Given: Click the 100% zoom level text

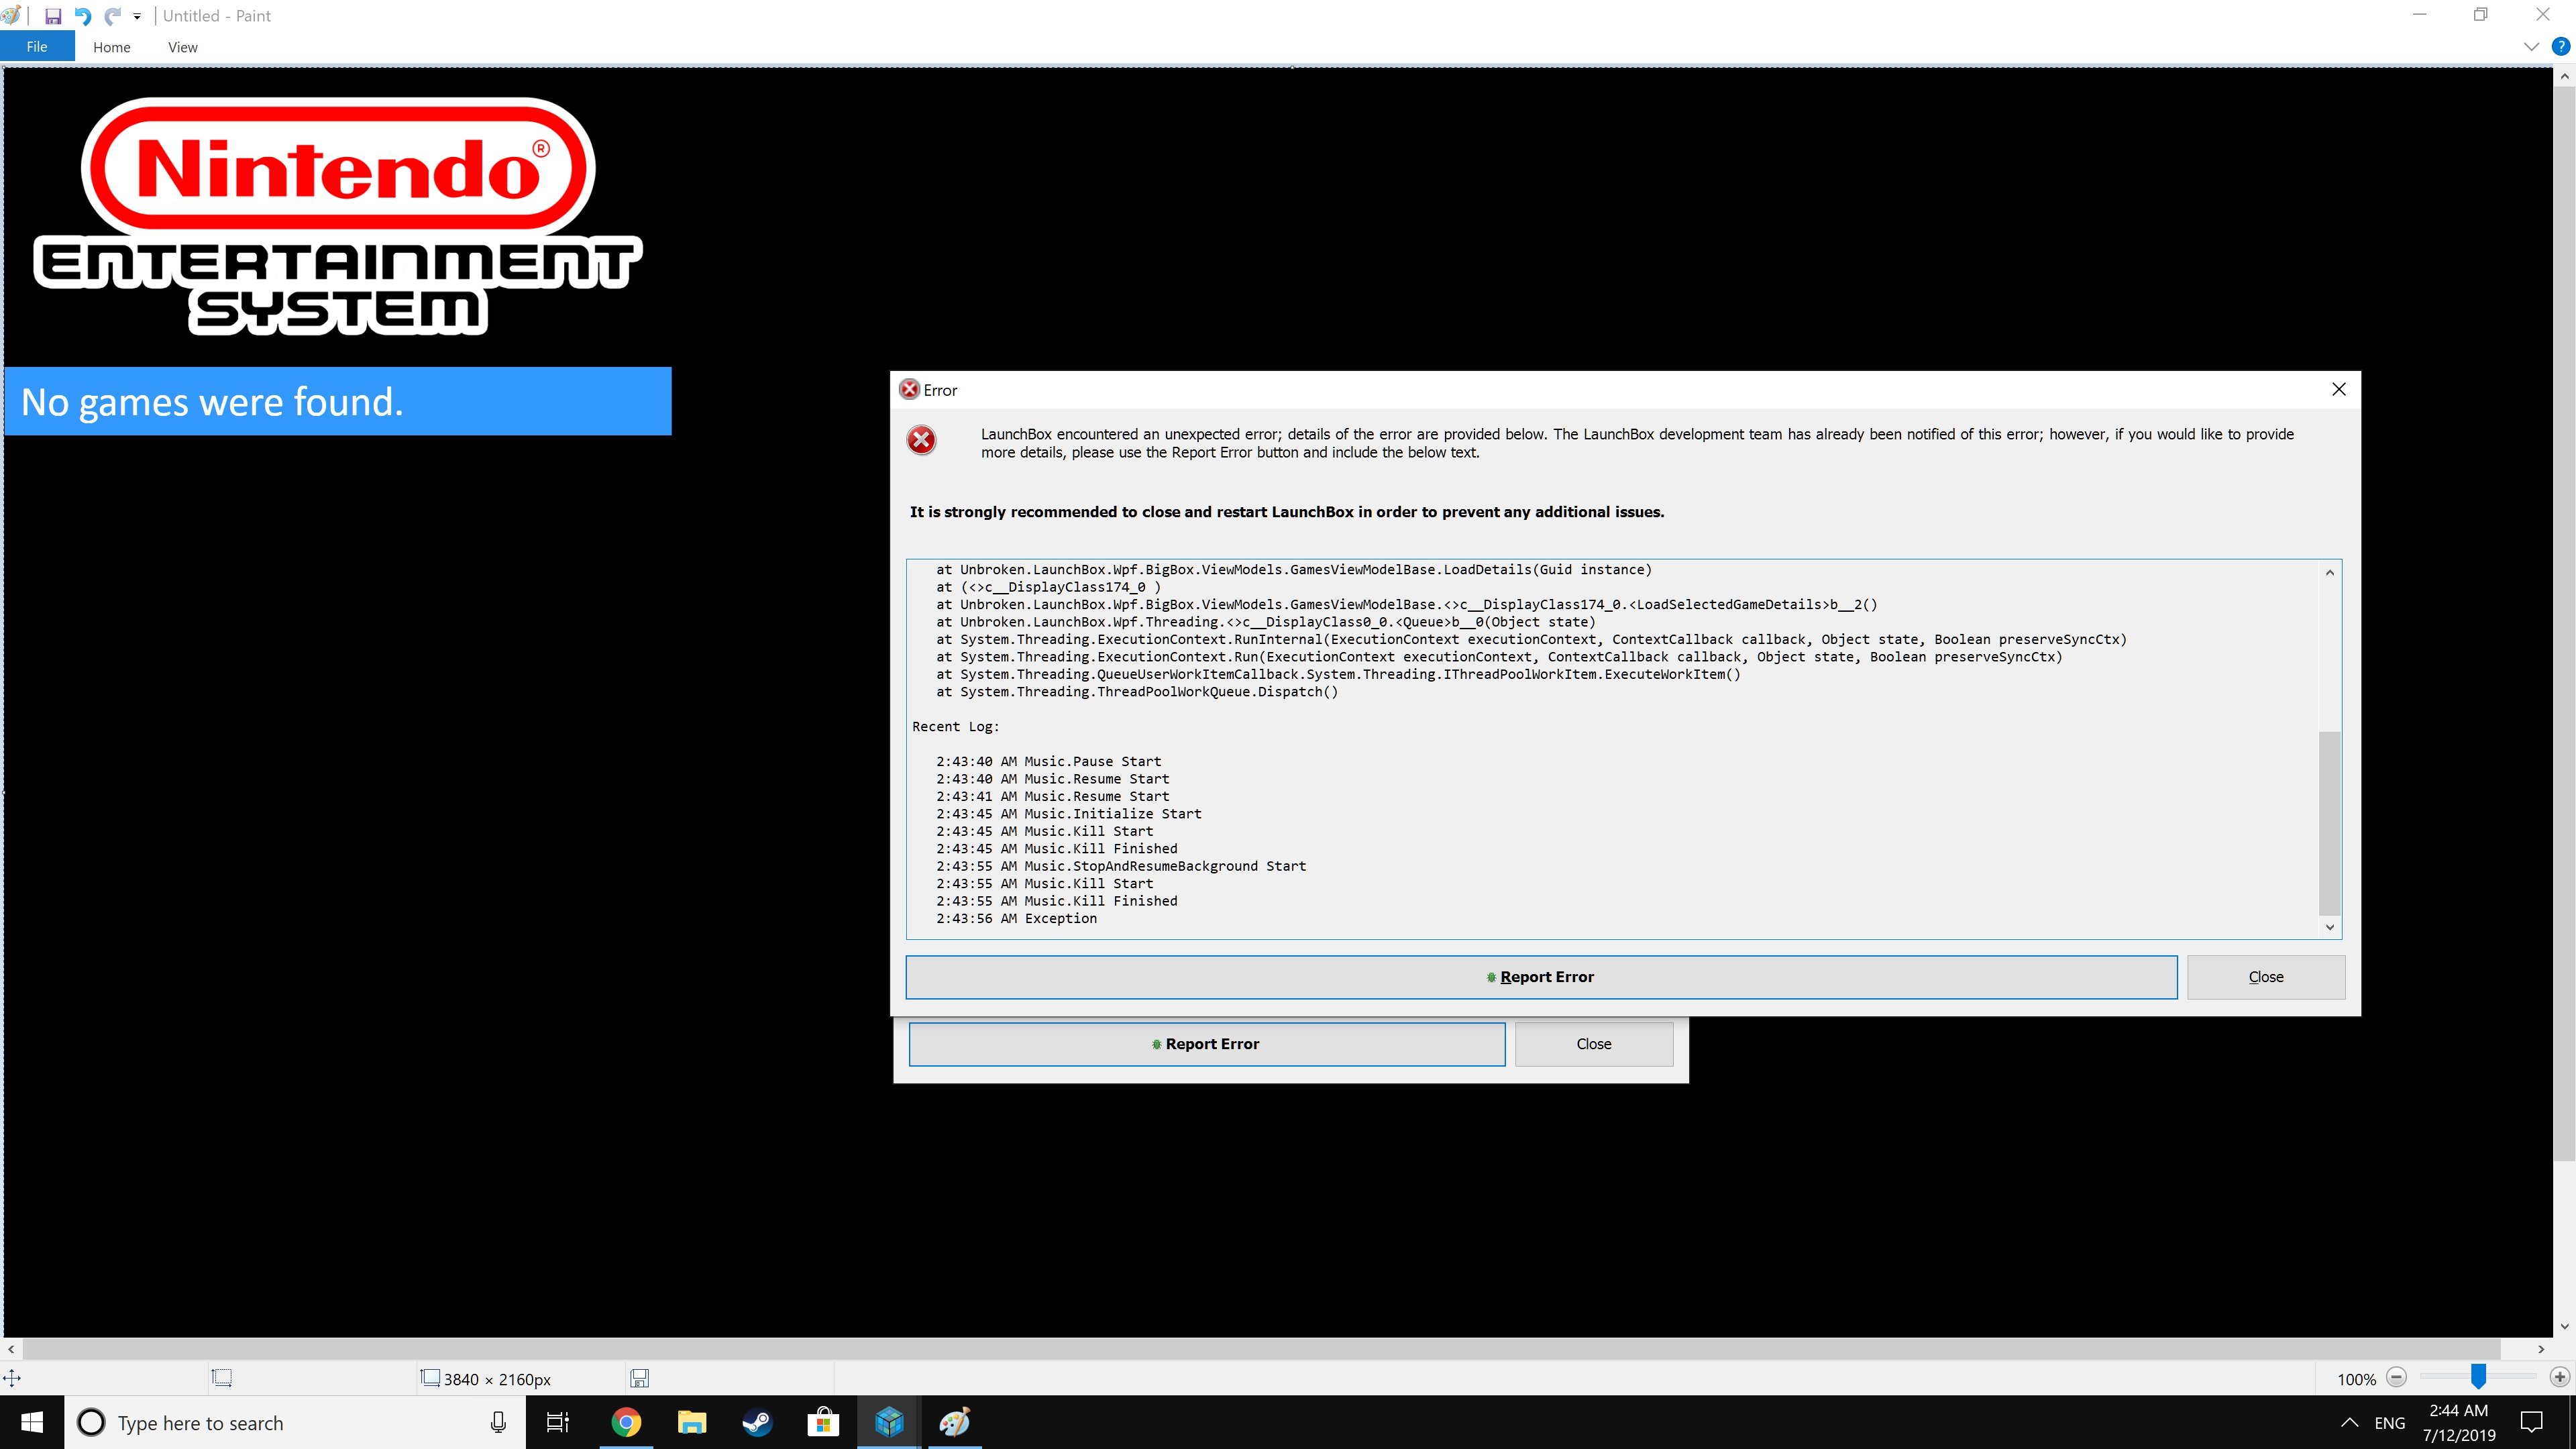Looking at the screenshot, I should (2356, 1379).
